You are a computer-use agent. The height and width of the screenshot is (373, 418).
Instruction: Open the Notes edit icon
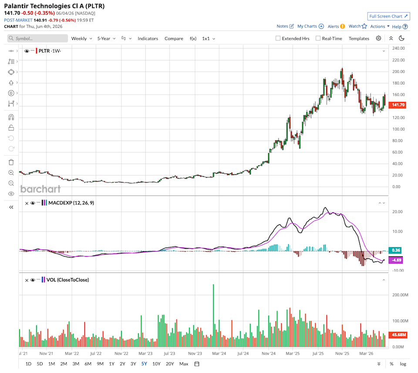click(x=292, y=26)
